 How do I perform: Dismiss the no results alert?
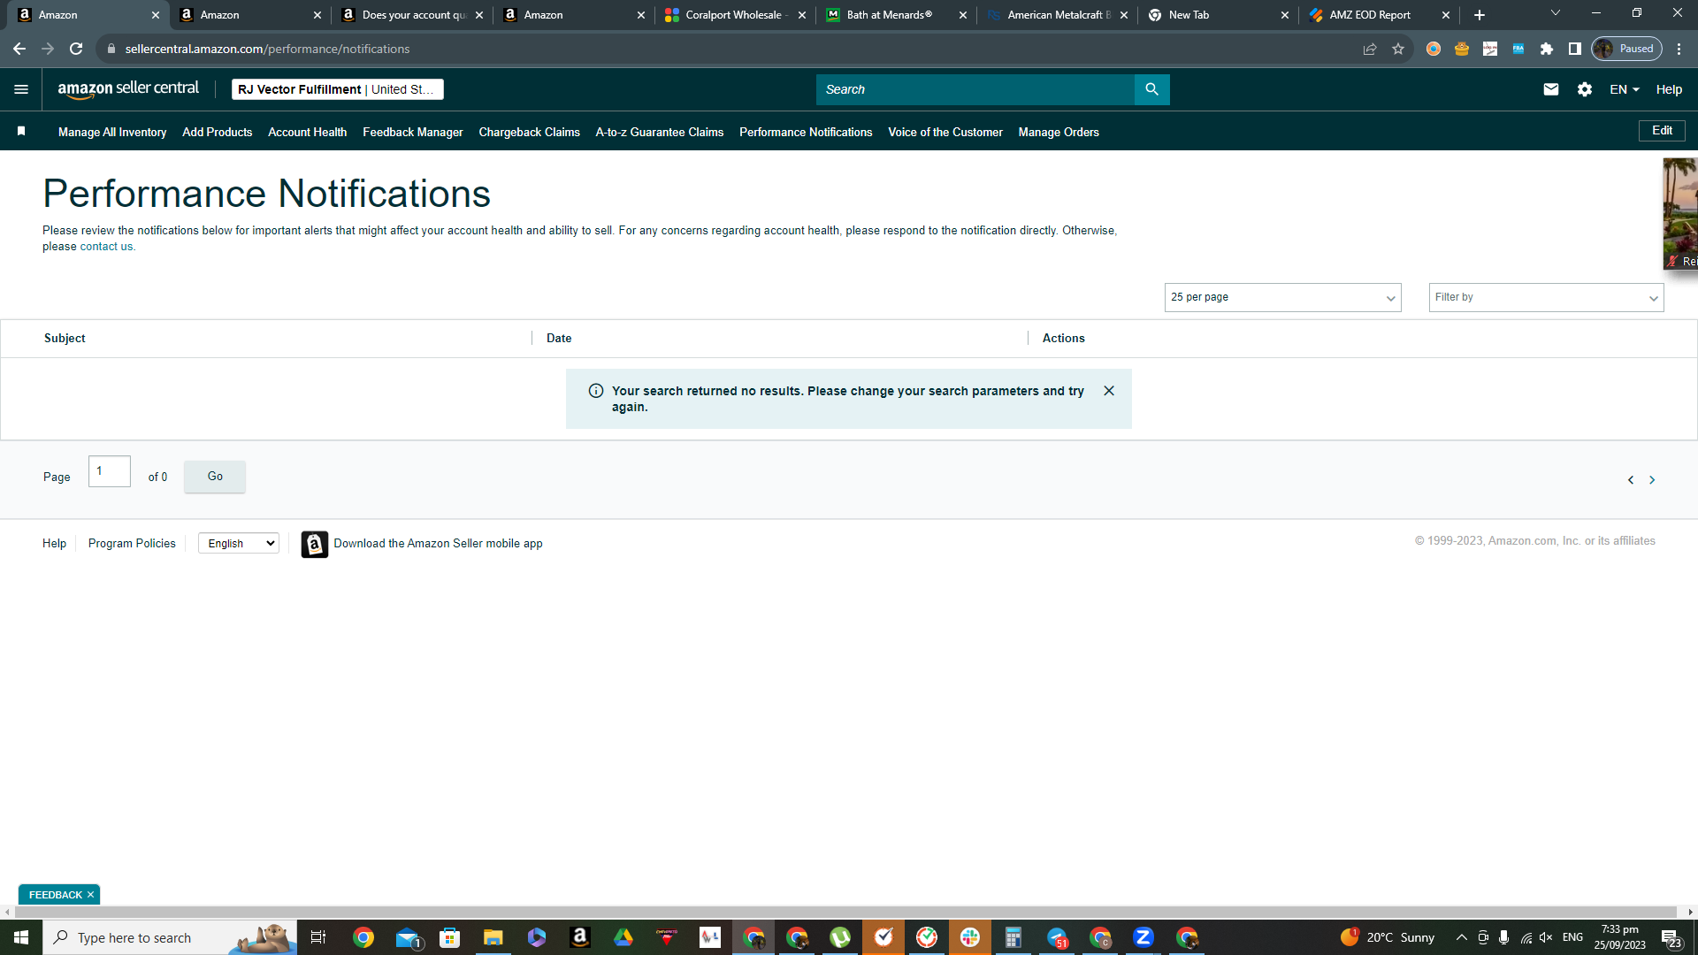1109,391
